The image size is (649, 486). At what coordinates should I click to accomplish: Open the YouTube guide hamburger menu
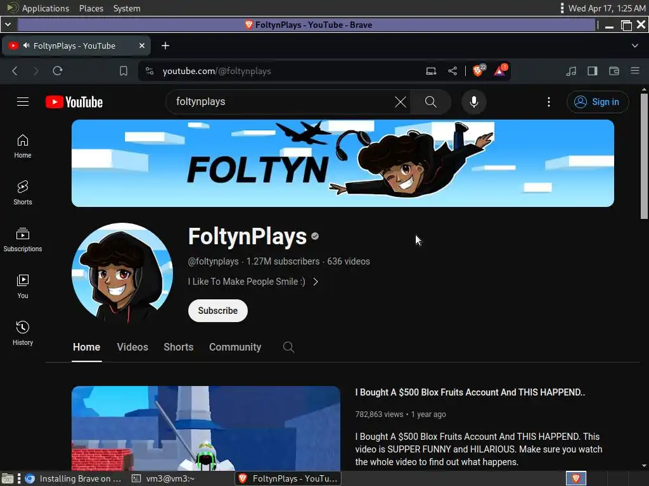(x=23, y=102)
